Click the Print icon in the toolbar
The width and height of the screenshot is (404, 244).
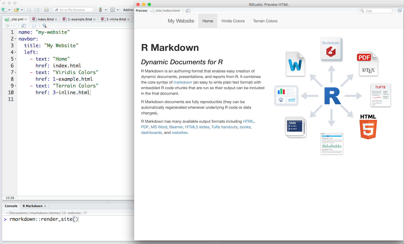tap(47, 10)
